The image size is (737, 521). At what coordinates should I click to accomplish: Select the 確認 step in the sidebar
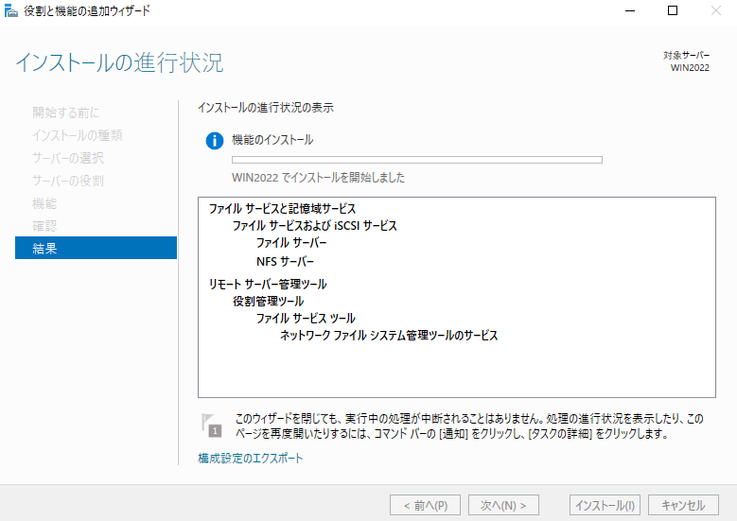point(44,226)
